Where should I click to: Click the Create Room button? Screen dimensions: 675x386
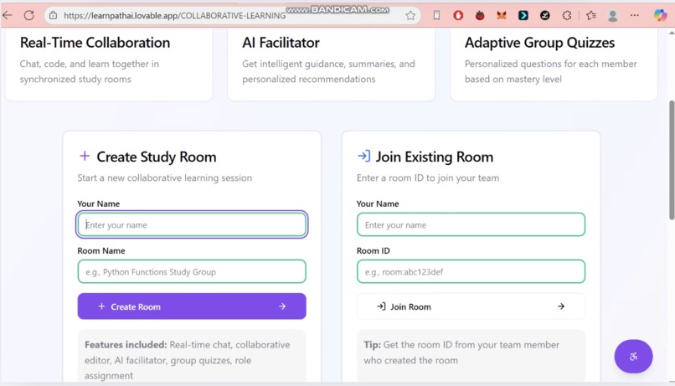(192, 306)
